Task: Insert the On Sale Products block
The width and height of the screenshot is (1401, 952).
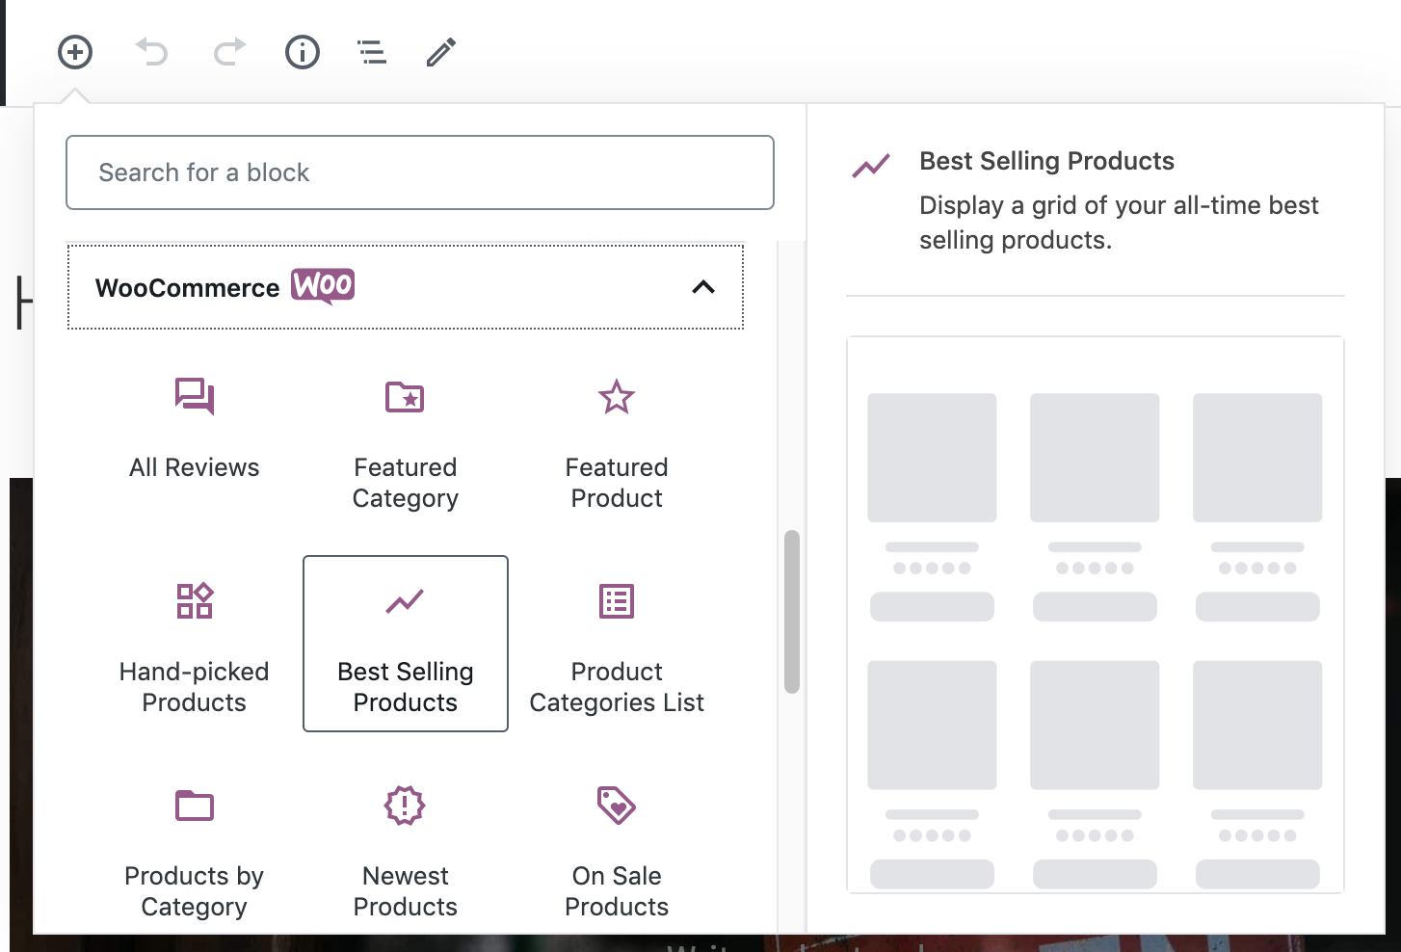Action: [617, 849]
